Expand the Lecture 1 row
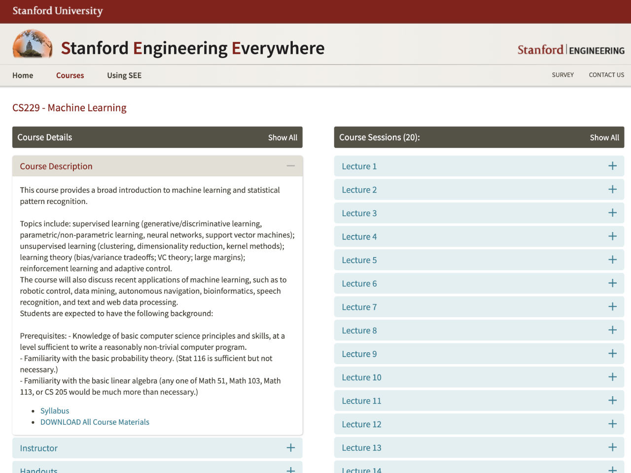 point(479,166)
